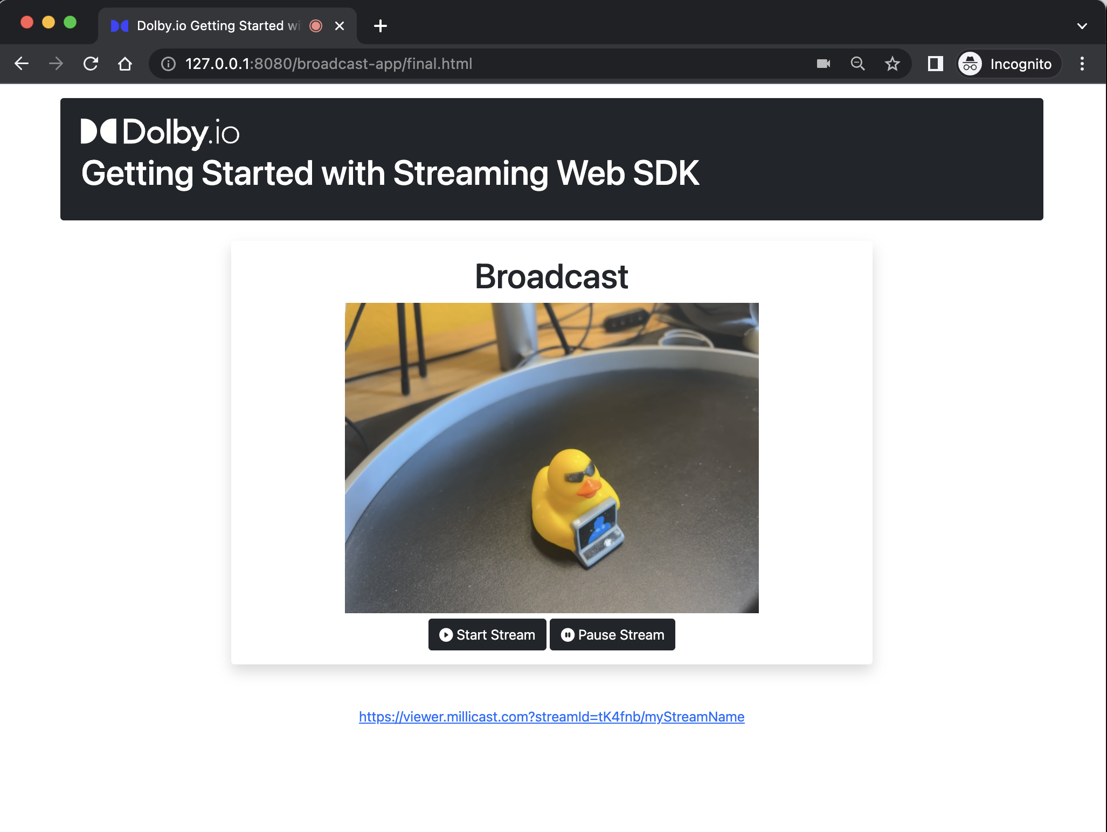Go to the browser home page

point(125,64)
